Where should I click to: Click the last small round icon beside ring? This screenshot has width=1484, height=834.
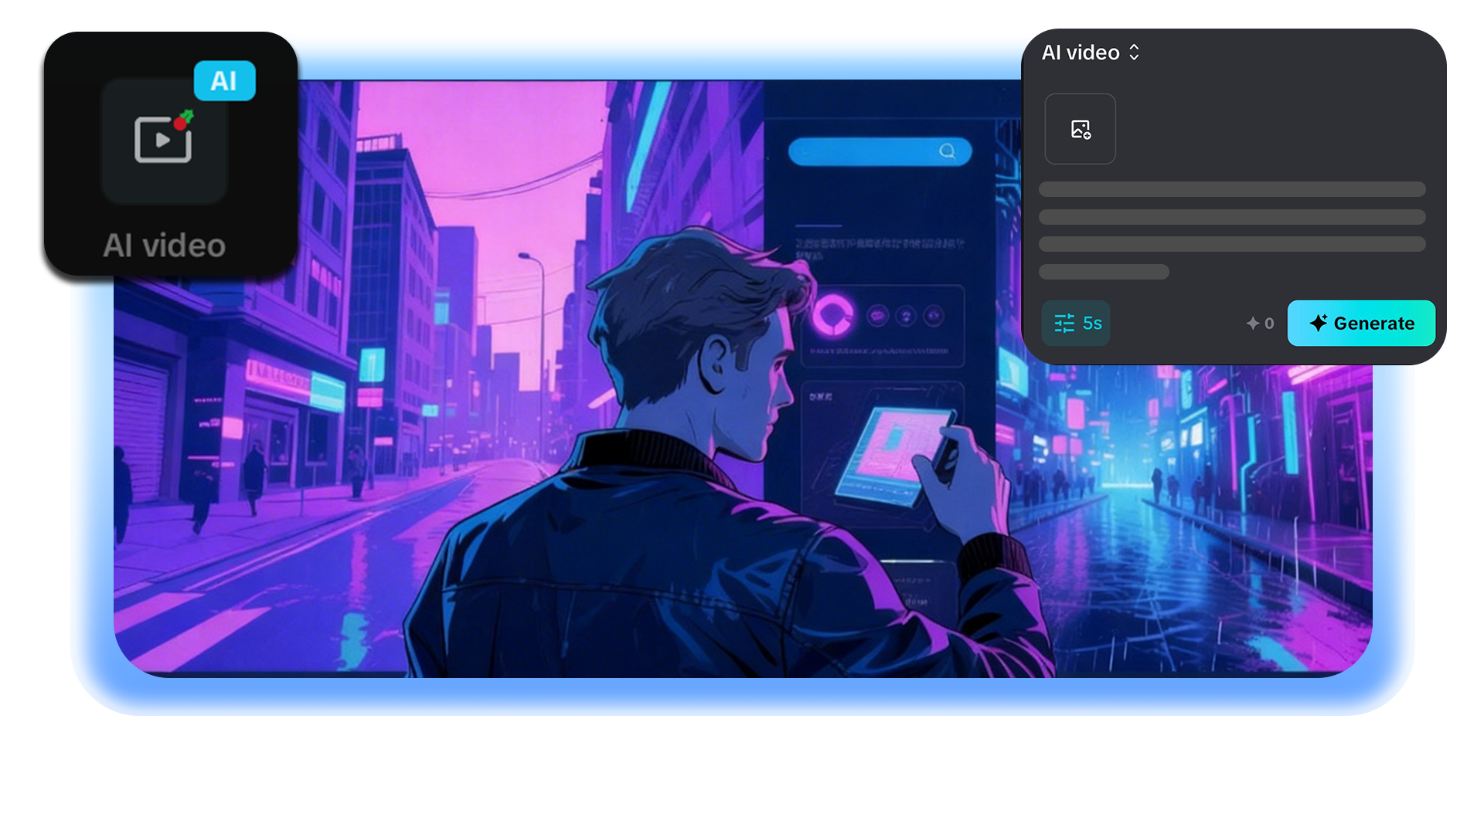(x=934, y=315)
